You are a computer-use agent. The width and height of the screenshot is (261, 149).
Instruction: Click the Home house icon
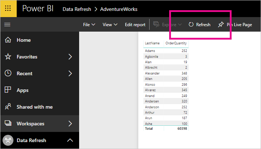click(8, 40)
